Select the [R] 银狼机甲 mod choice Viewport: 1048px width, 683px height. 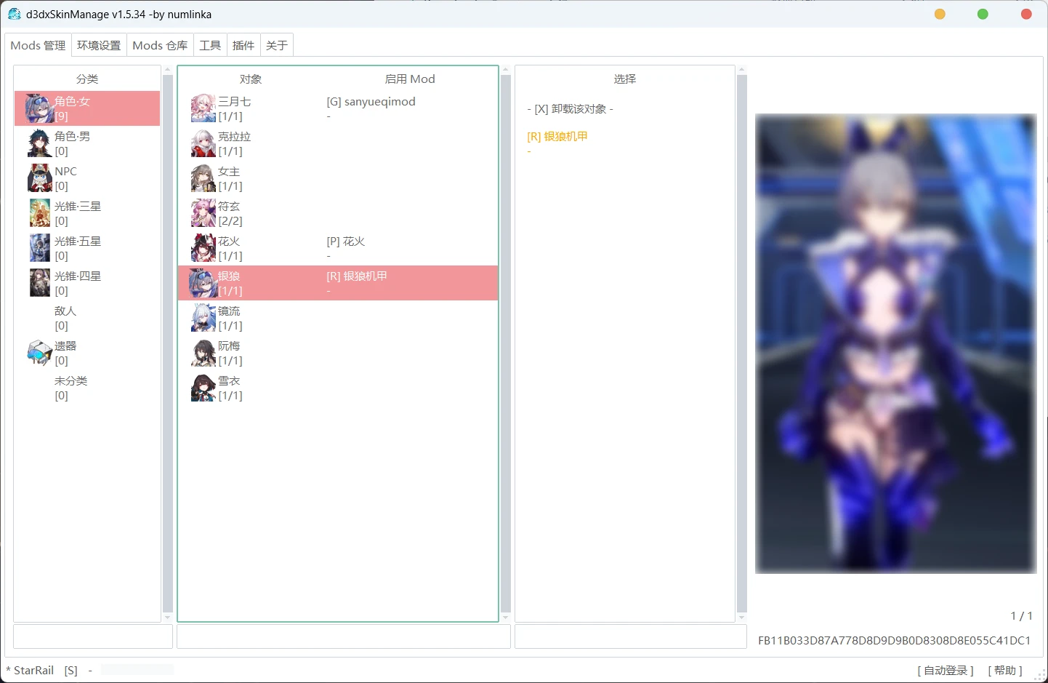coord(557,136)
